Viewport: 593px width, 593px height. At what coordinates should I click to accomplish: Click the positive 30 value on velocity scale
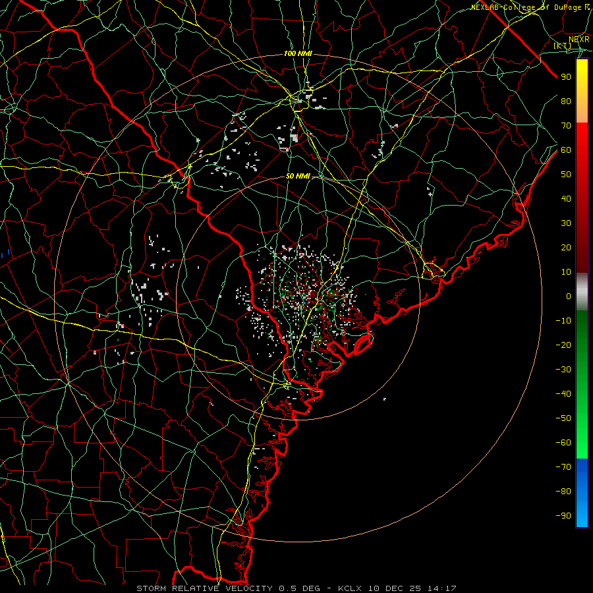coord(566,223)
